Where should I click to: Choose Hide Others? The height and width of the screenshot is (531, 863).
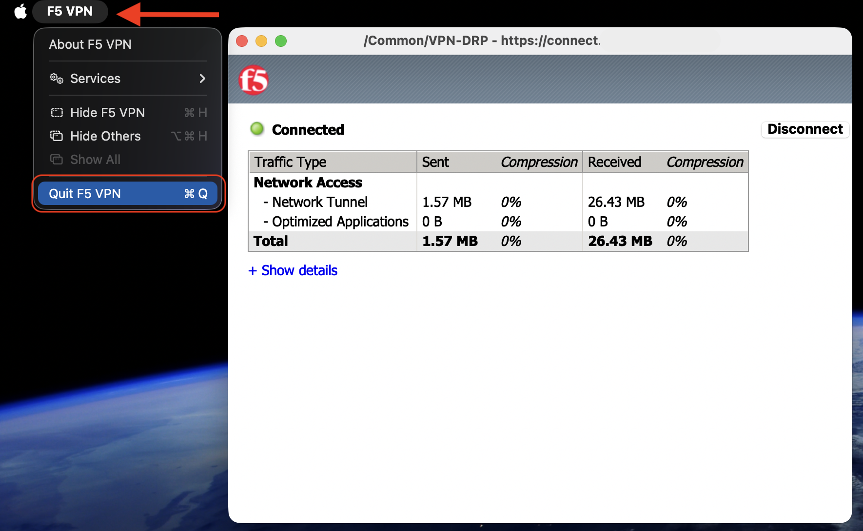coord(128,136)
